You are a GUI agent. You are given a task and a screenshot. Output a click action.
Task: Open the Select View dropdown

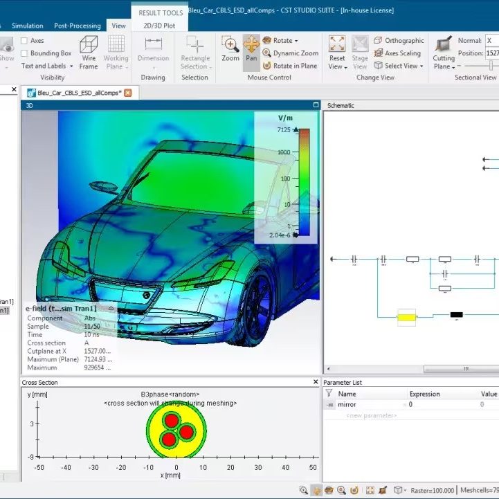(x=399, y=66)
